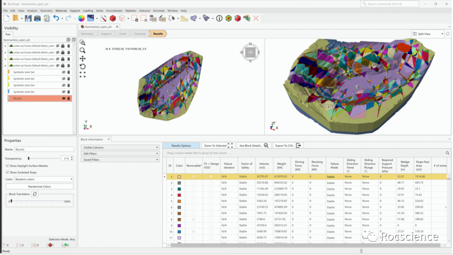Click the Export To CSV button
Screen dimensions: 453x255
pos(288,146)
